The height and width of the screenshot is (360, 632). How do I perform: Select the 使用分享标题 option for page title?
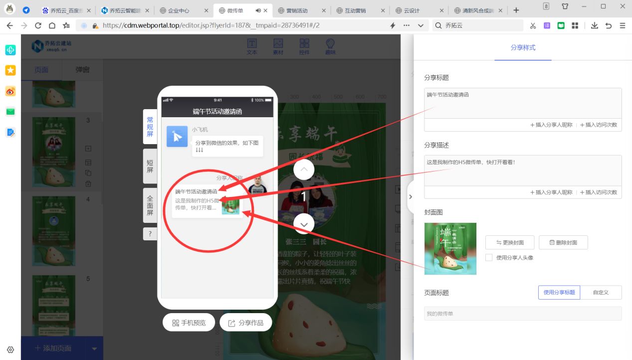click(x=559, y=293)
